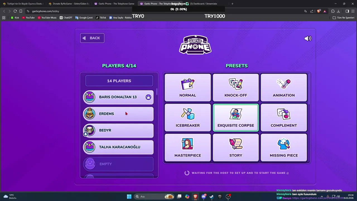Screen dimensions: 357x201
Task: Choose the Exquisite Corpse preset
Action: [x=236, y=118]
